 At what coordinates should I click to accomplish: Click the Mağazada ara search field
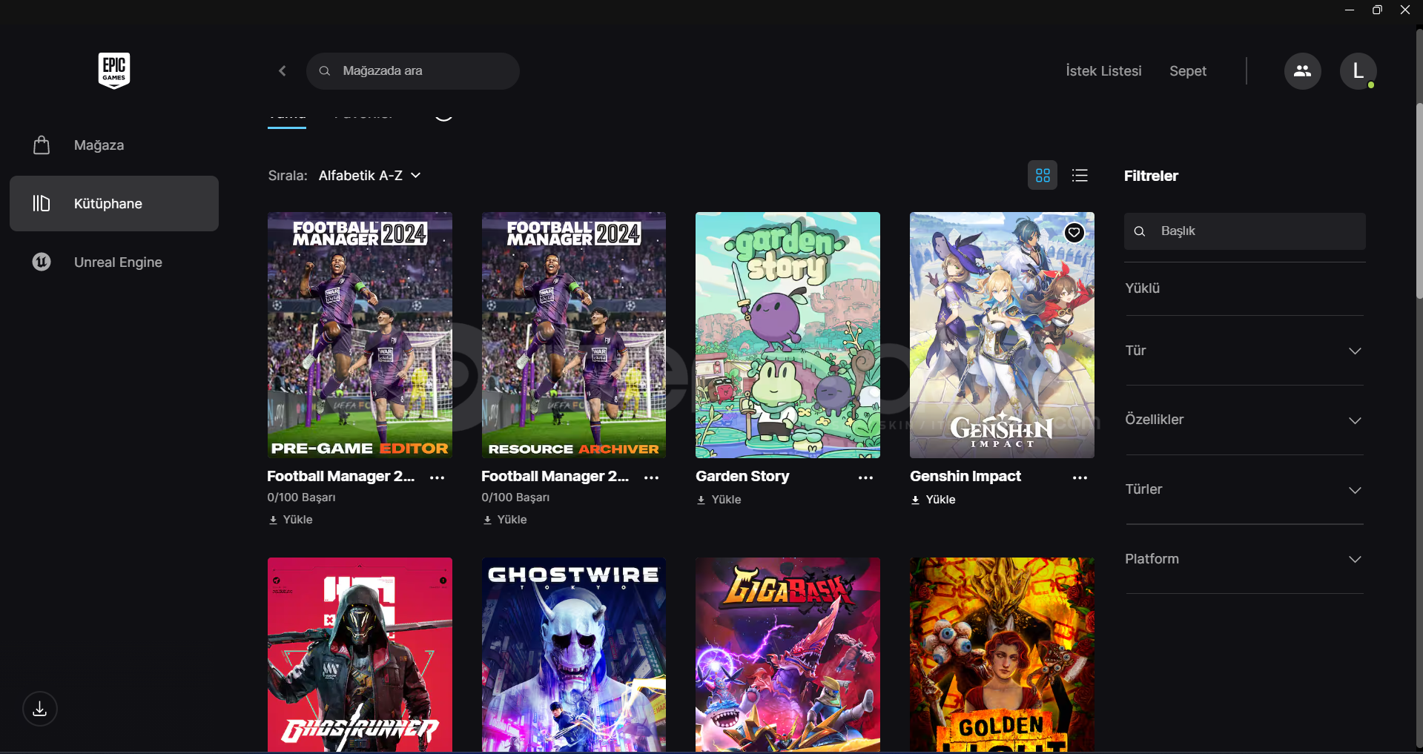(x=412, y=71)
